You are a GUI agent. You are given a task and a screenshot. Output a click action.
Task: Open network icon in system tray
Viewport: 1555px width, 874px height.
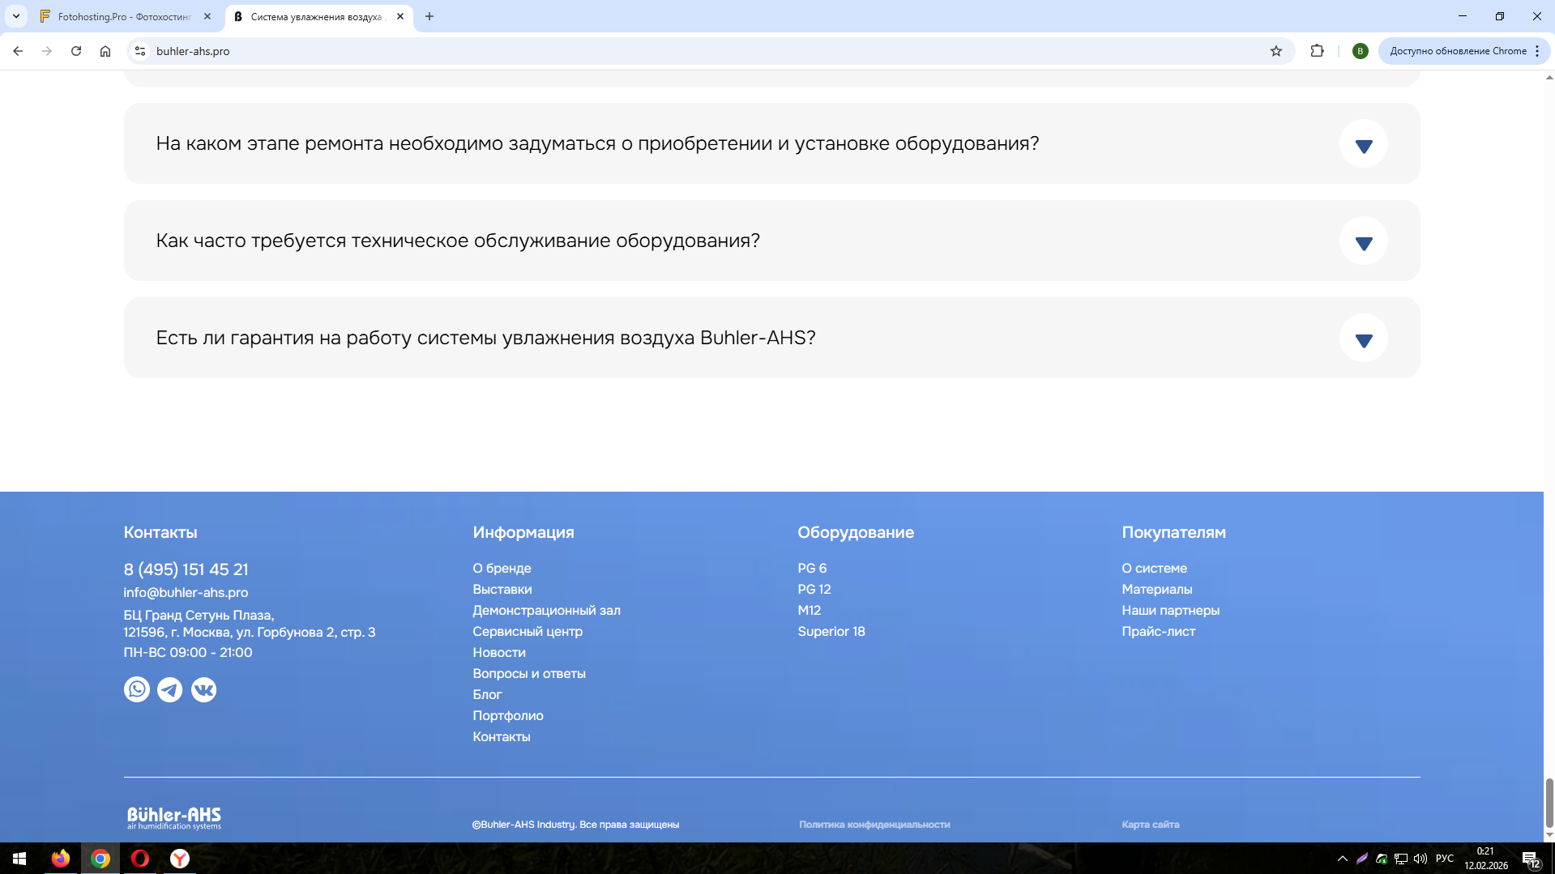tap(1401, 859)
